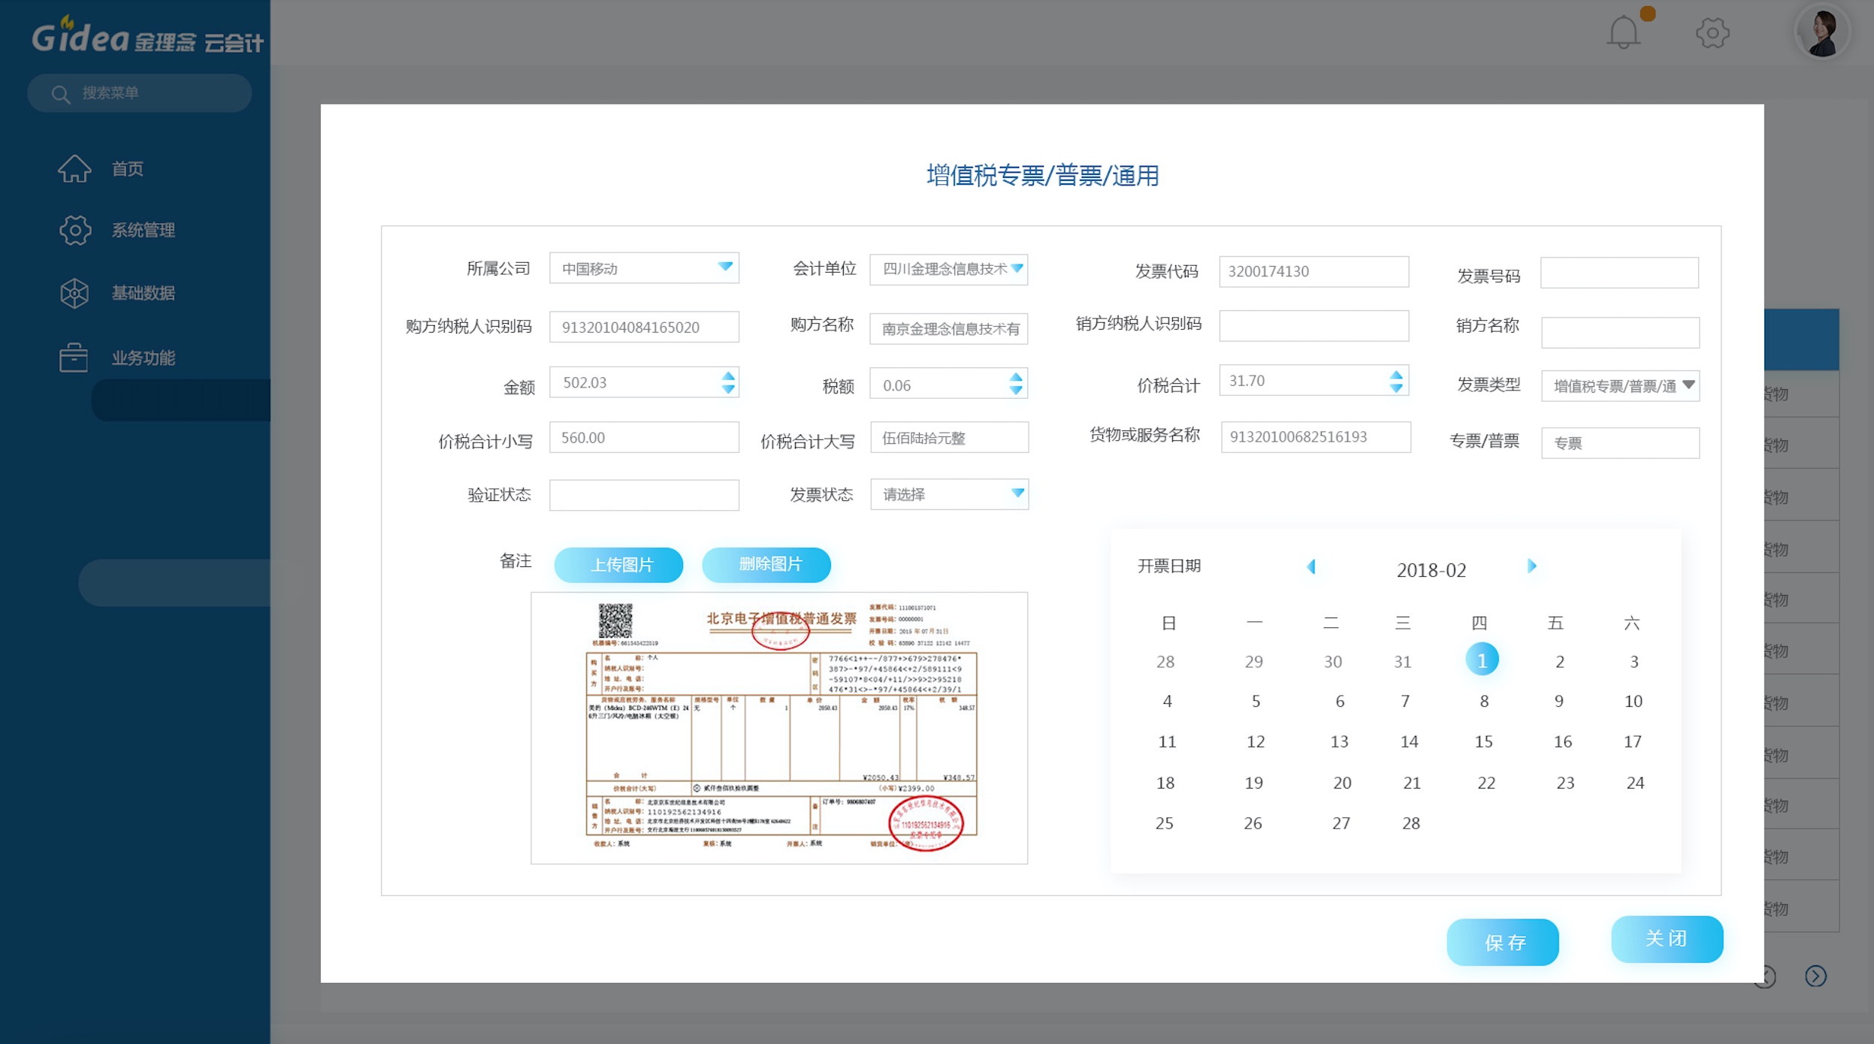This screenshot has width=1874, height=1044.
Task: Click the 保存 button
Action: pos(1503,942)
